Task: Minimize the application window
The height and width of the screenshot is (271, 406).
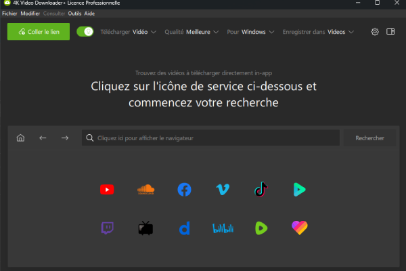Action: (x=358, y=3)
